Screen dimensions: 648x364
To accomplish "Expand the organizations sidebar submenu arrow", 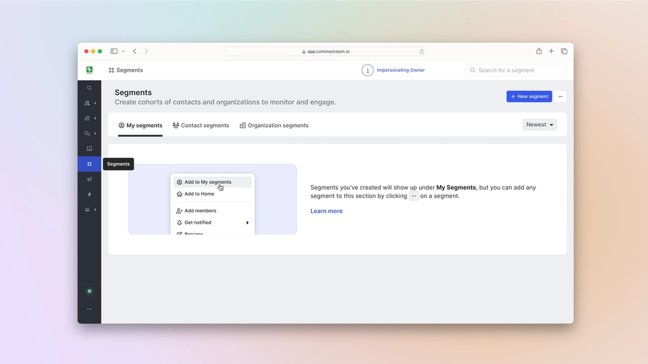I will click(x=95, y=118).
